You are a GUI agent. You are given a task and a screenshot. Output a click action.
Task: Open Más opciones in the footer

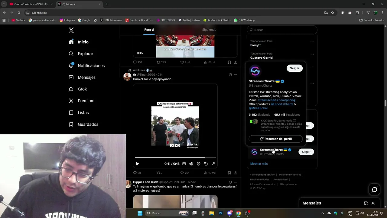tap(288, 184)
